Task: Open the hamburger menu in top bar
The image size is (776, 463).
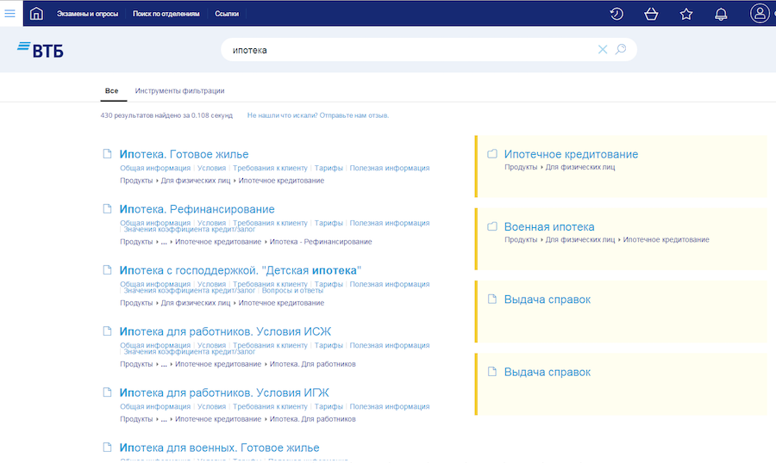Action: point(9,14)
